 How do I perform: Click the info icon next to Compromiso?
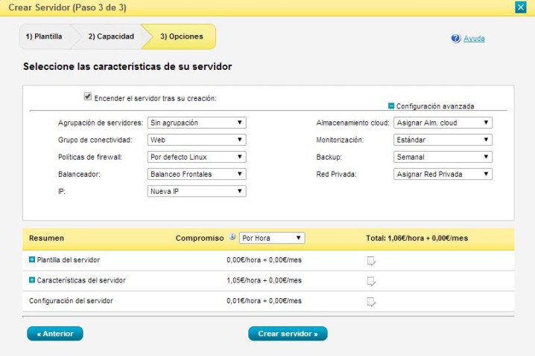pyautogui.click(x=232, y=238)
